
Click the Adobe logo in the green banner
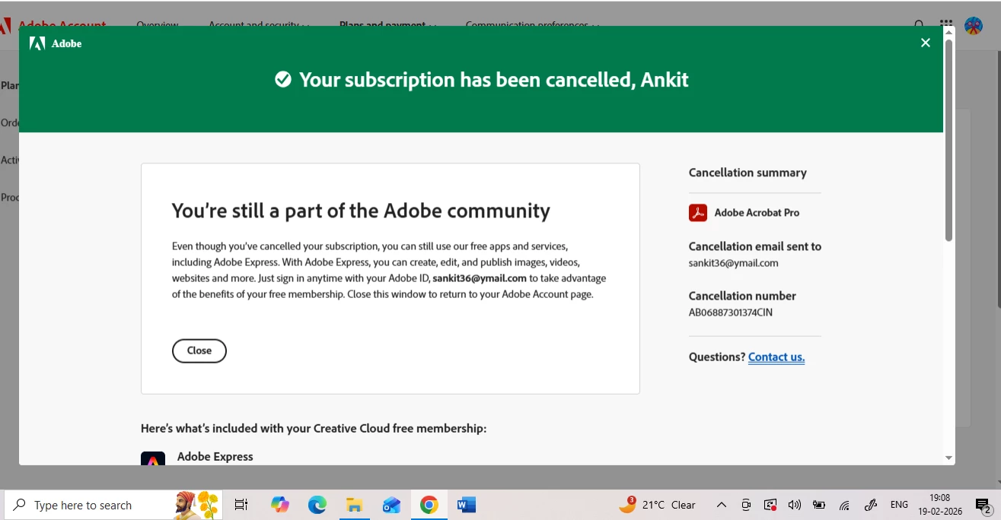pyautogui.click(x=56, y=43)
